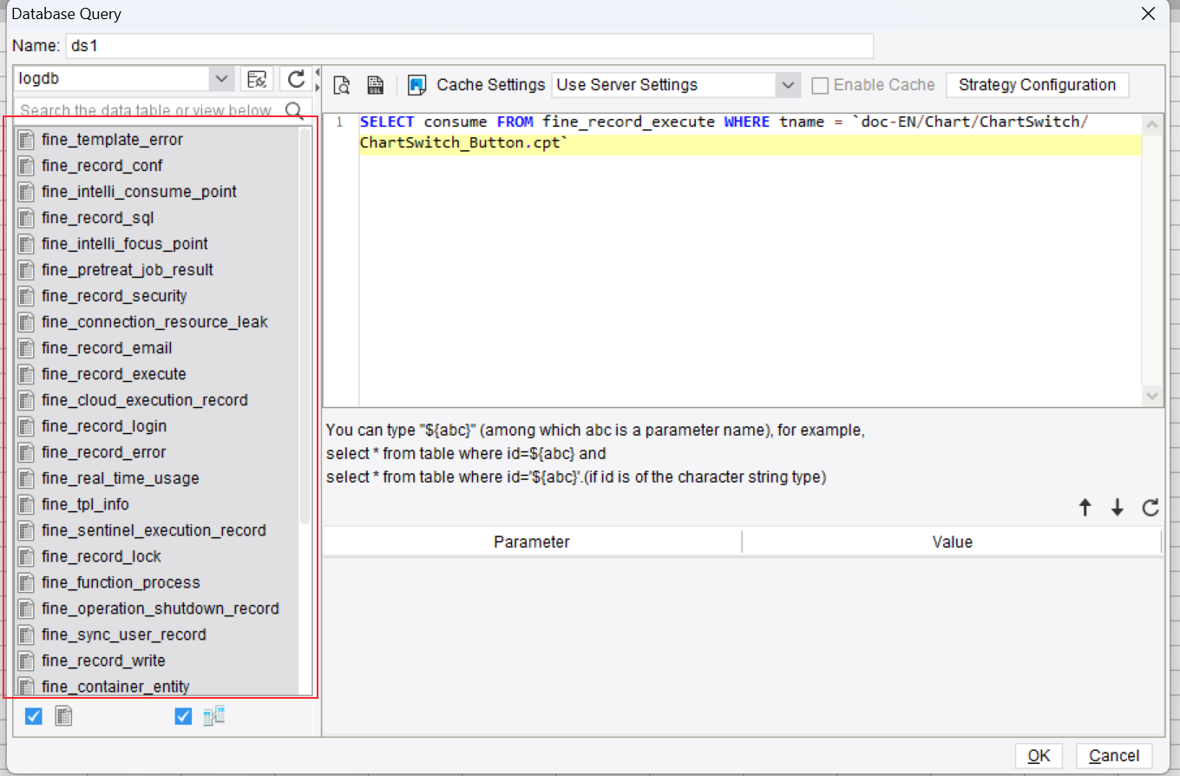1180x776 pixels.
Task: Click the SQL script toolbar icon
Action: [375, 85]
